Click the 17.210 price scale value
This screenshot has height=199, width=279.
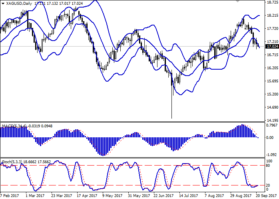click(x=273, y=42)
